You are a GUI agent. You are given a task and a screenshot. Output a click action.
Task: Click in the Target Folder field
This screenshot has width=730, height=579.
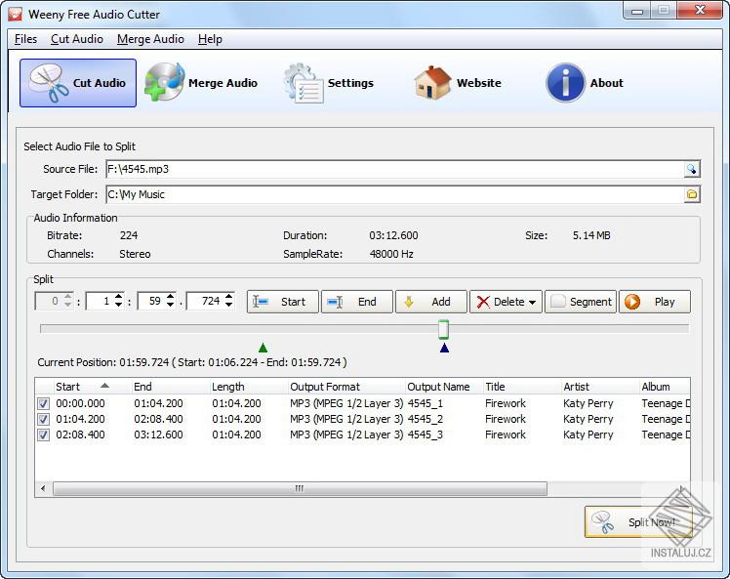[x=395, y=194]
